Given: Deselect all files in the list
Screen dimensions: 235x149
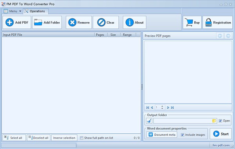Looking at the screenshot, I should click(x=39, y=138).
